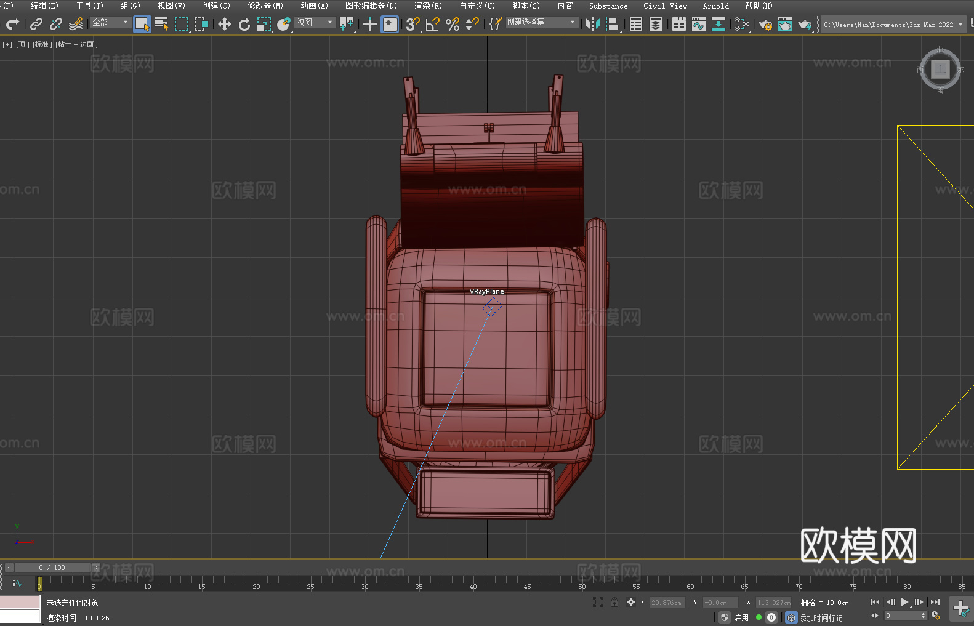Open Rendered Frame Window icon

click(785, 24)
